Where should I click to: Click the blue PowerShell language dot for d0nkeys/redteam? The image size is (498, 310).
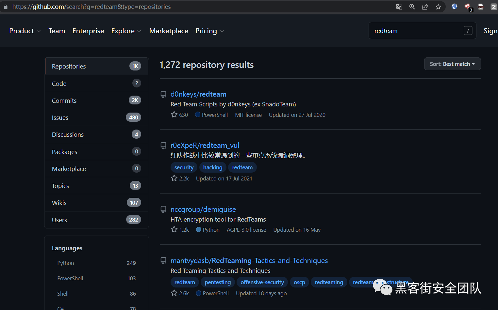(x=198, y=115)
